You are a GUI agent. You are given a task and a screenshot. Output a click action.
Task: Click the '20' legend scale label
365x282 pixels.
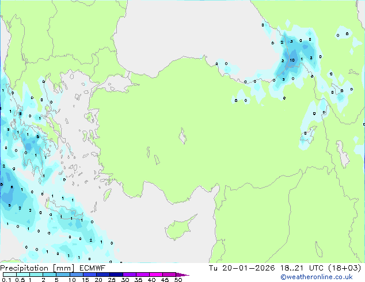click(x=98, y=280)
